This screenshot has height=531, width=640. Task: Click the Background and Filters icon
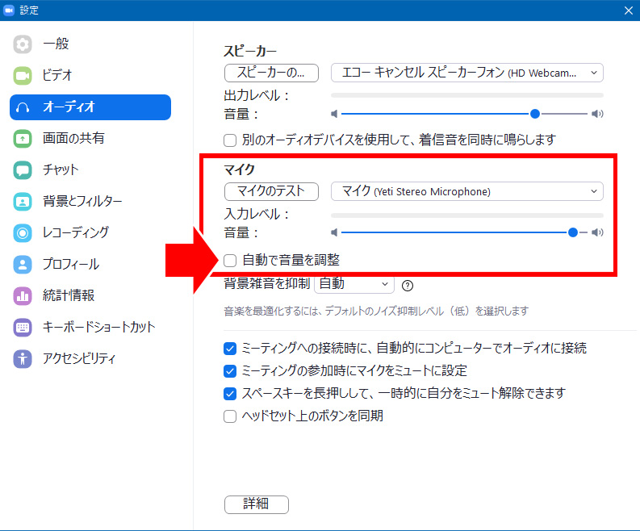click(x=23, y=202)
